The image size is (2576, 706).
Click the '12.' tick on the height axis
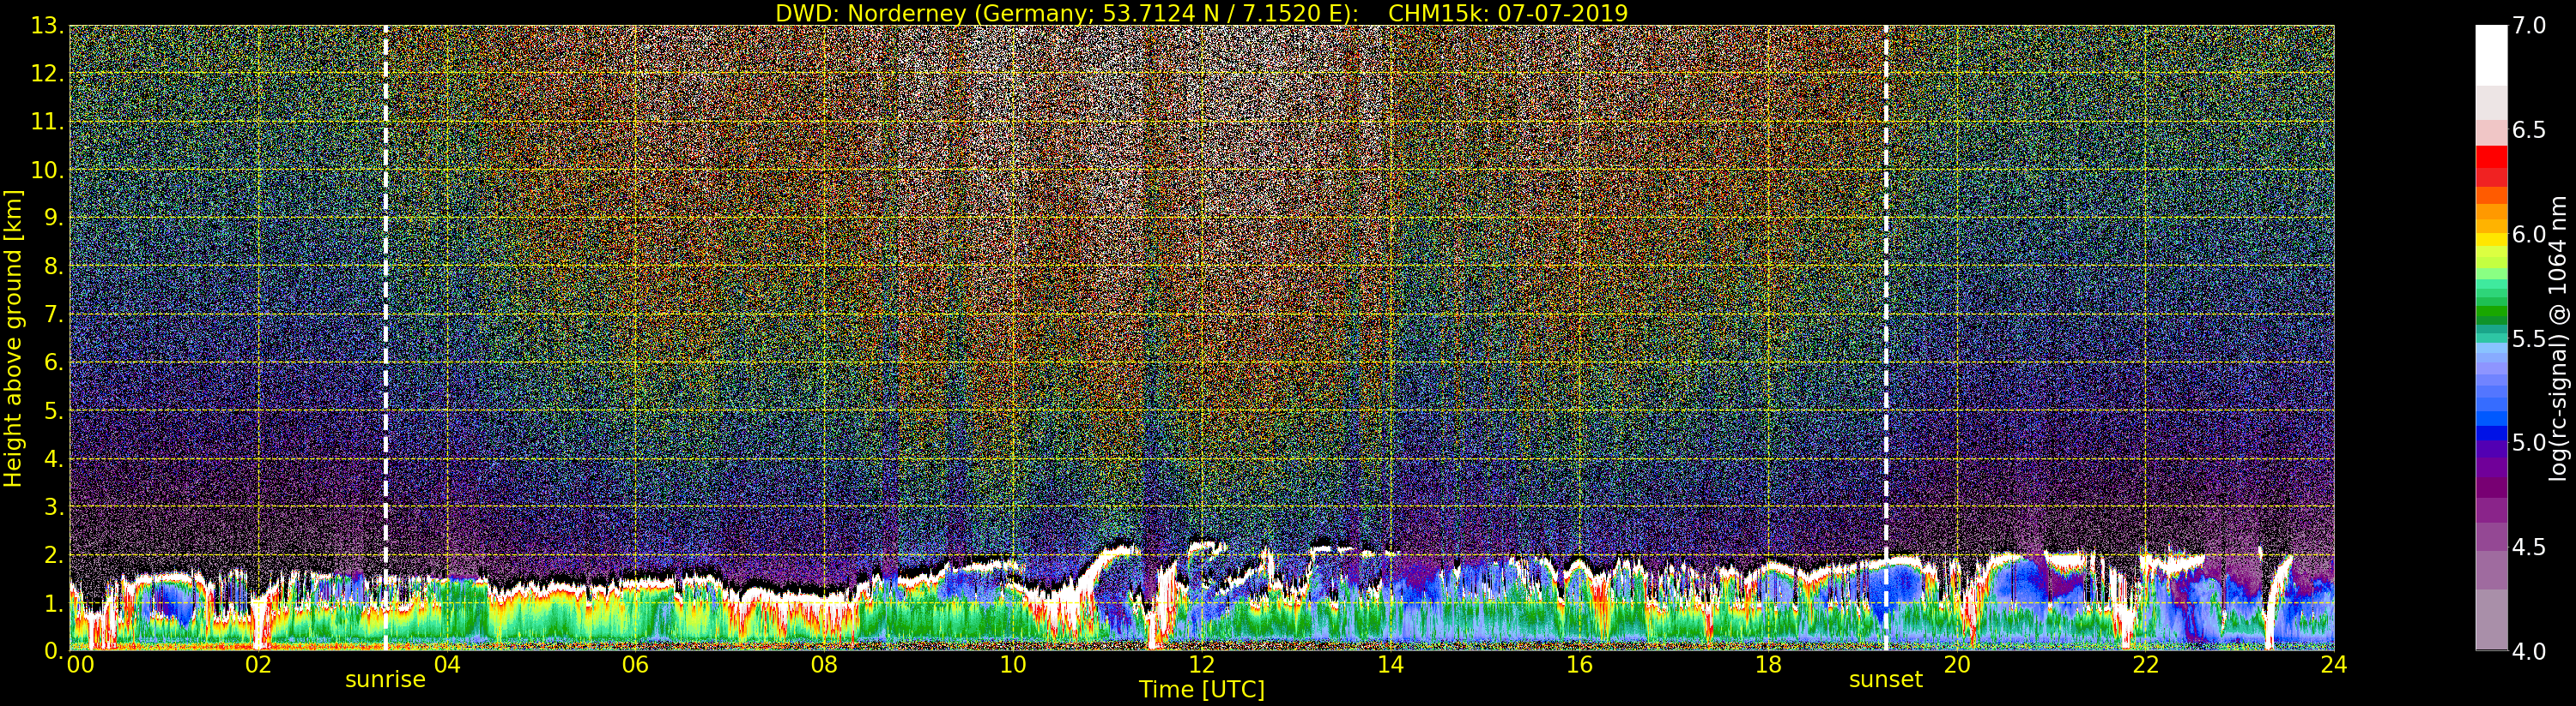(x=48, y=74)
